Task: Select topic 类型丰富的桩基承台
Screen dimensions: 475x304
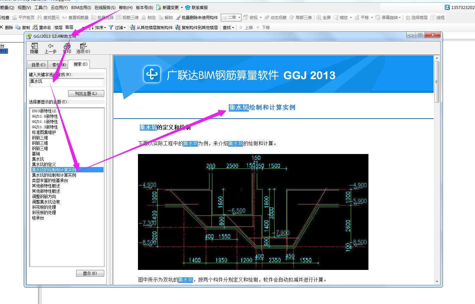Action: [50, 180]
